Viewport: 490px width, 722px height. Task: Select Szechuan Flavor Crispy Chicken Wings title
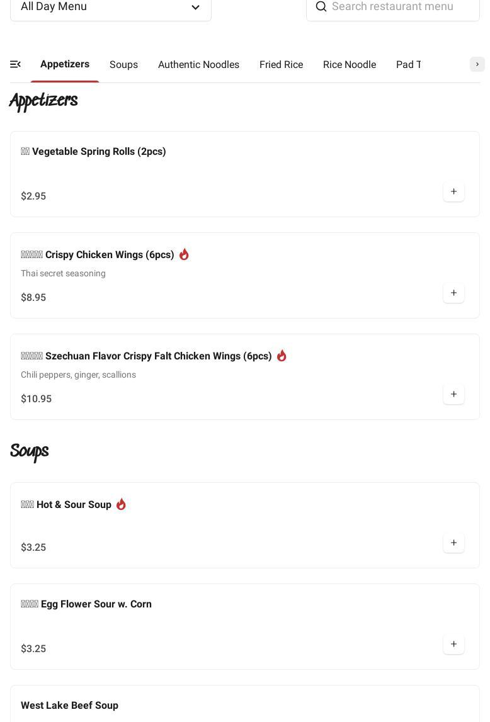coord(158,356)
